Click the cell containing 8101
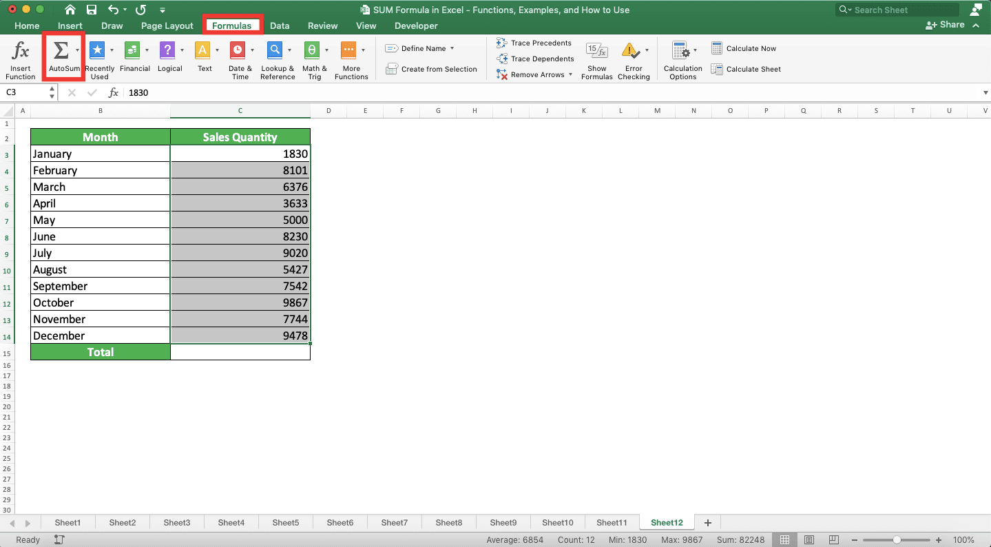Viewport: 991px width, 547px height. 240,170
